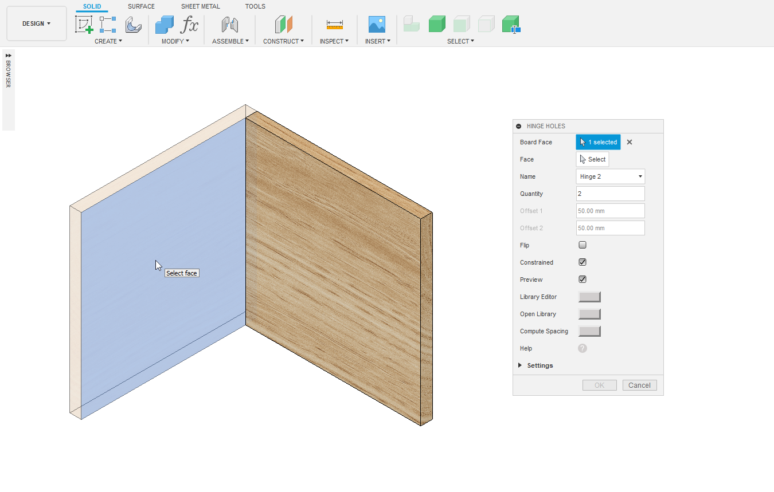The height and width of the screenshot is (492, 774).
Task: Open the Name dropdown showing Hinge 2
Action: pyautogui.click(x=610, y=176)
